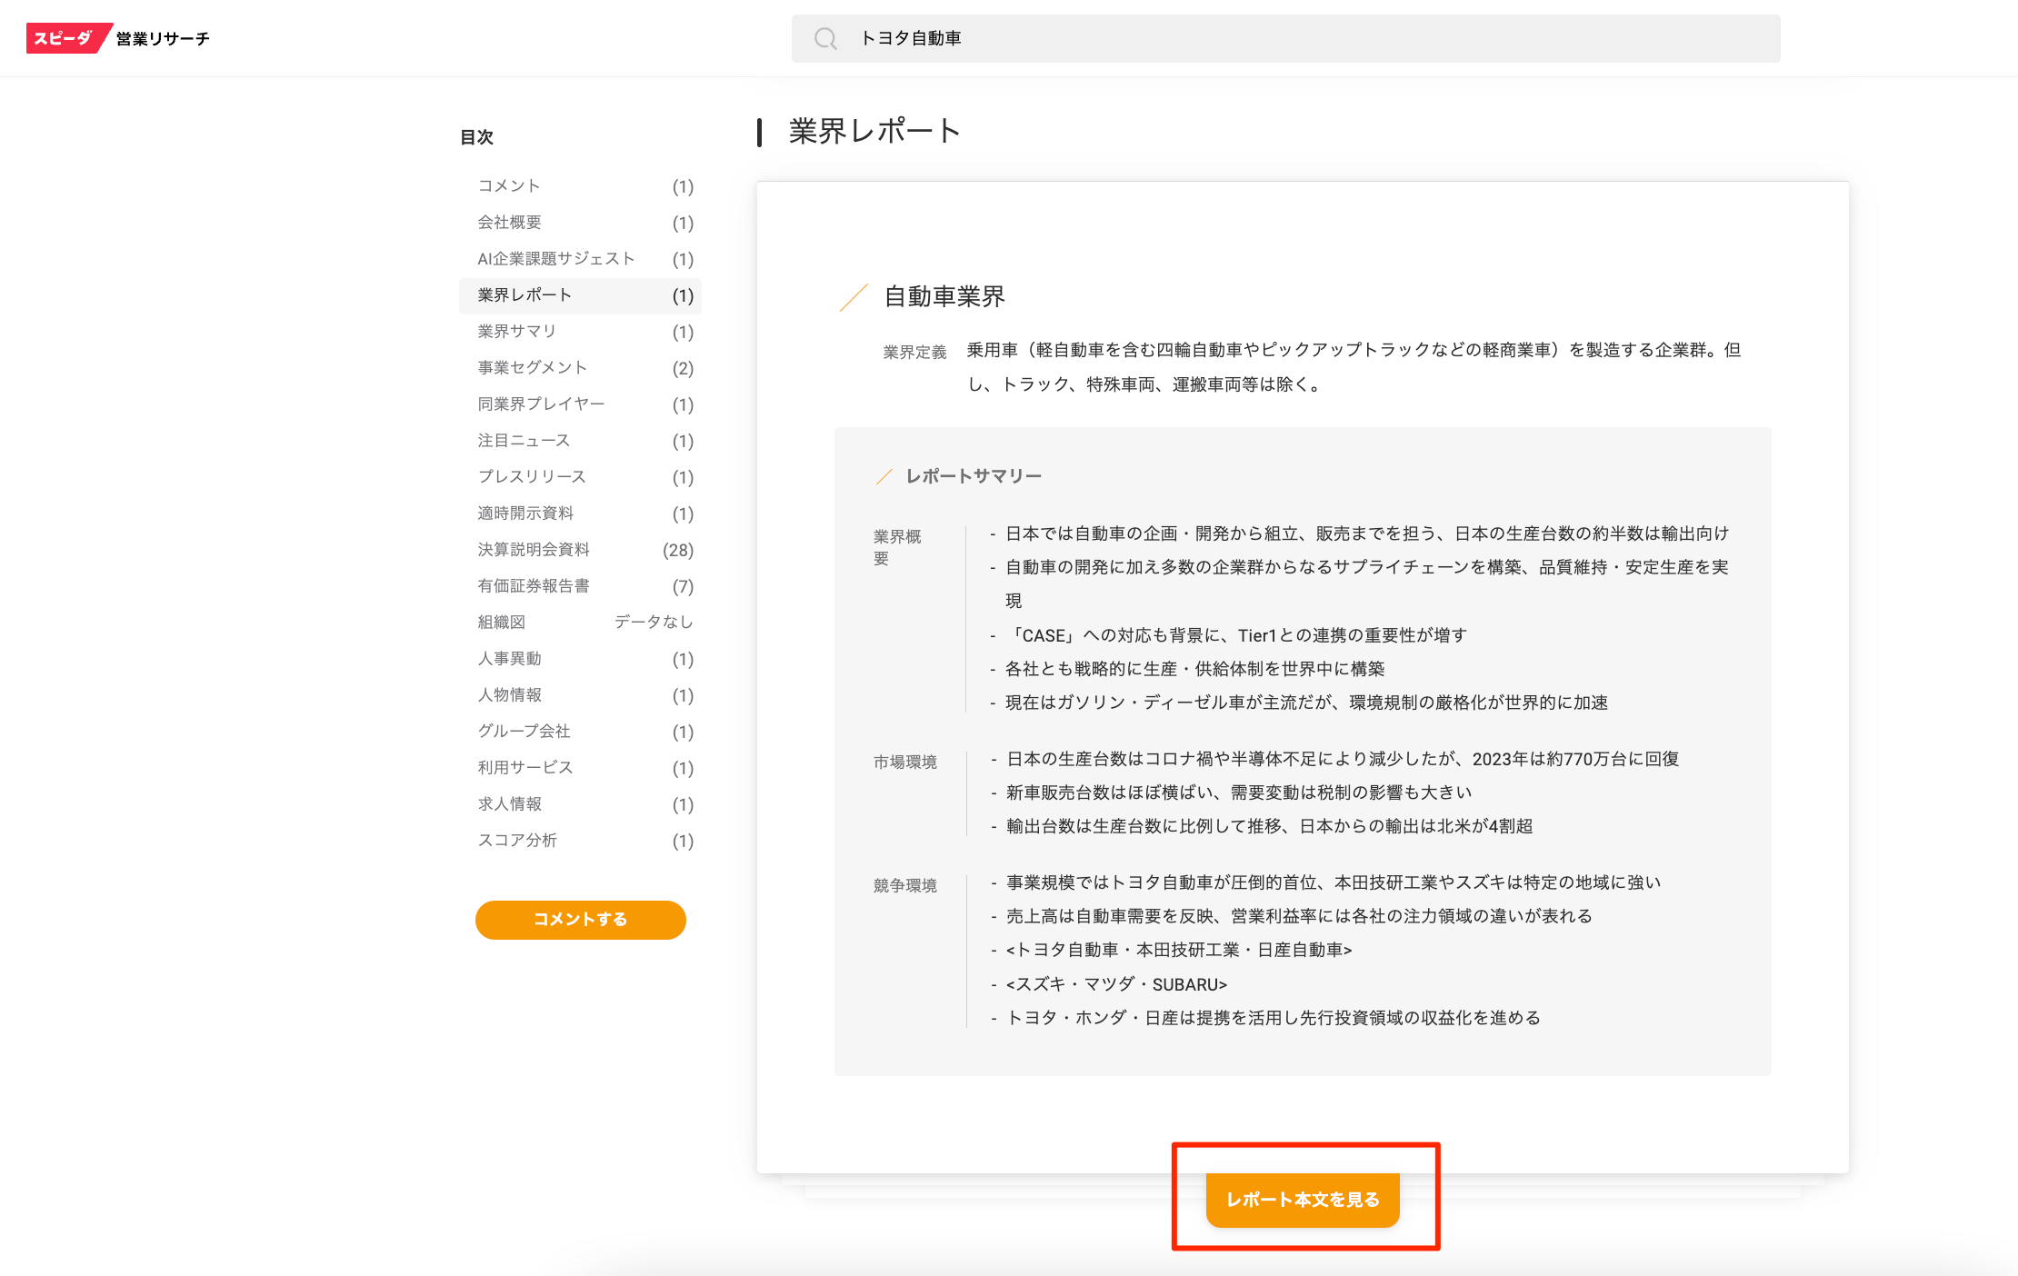This screenshot has height=1276, width=2018.
Task: Select 決算説明会資料 with 28 items
Action: click(x=534, y=550)
